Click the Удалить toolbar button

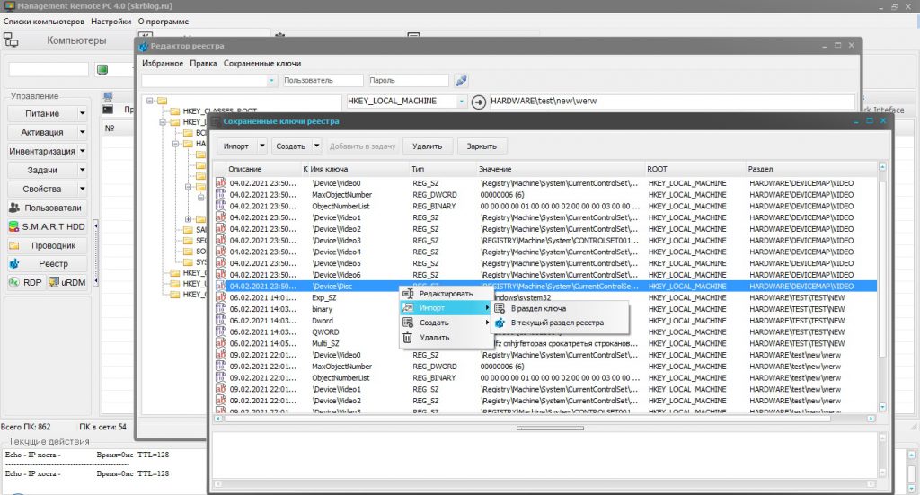[x=427, y=146]
